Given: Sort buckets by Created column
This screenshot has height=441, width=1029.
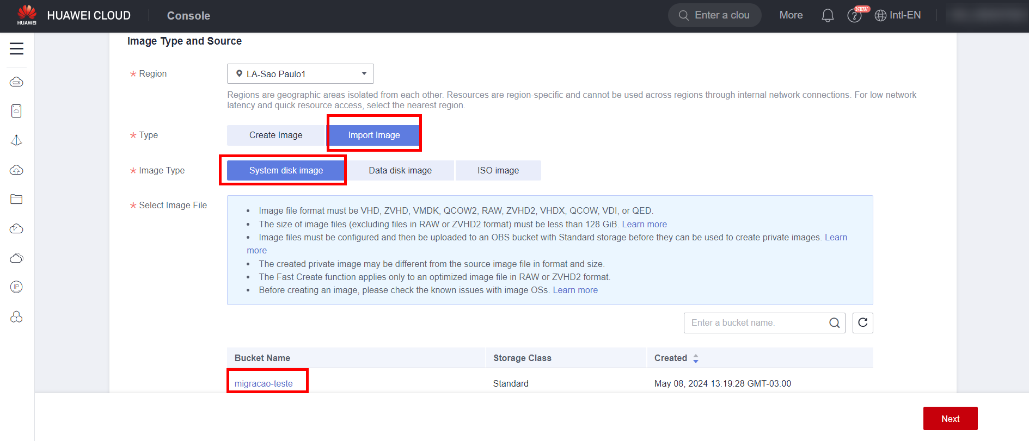Looking at the screenshot, I should 695,358.
